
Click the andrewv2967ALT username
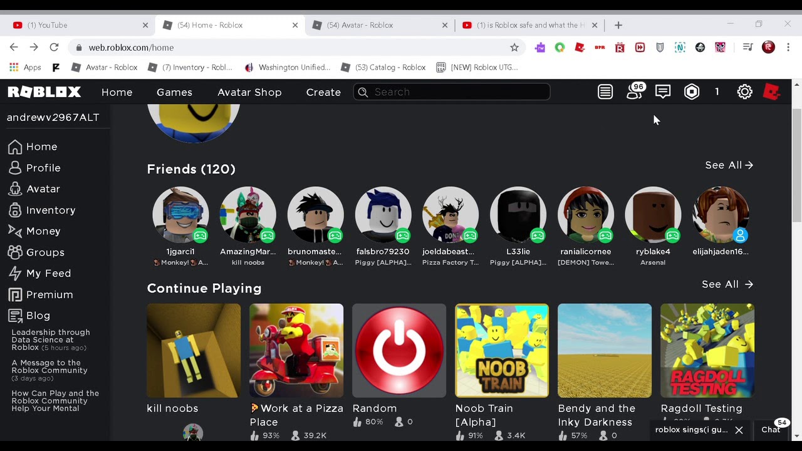(53, 117)
